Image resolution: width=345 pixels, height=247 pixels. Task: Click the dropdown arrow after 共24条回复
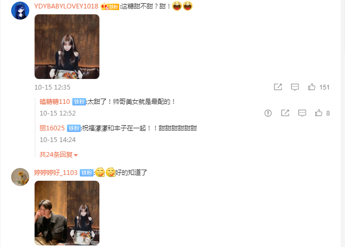[x=75, y=155]
